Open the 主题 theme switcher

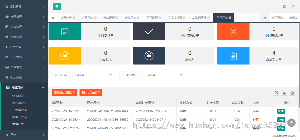click(x=289, y=7)
